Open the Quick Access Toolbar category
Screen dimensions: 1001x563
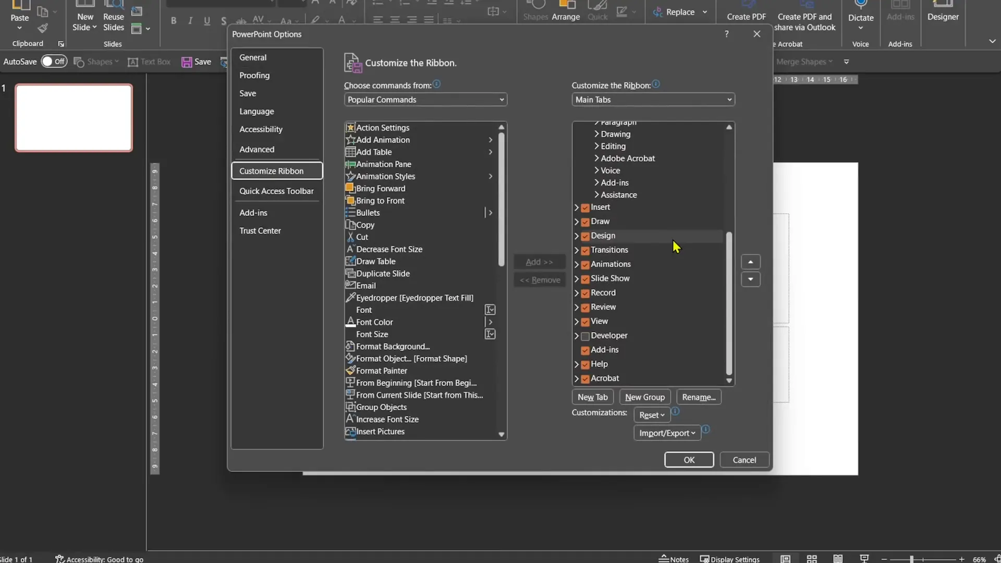pos(277,191)
